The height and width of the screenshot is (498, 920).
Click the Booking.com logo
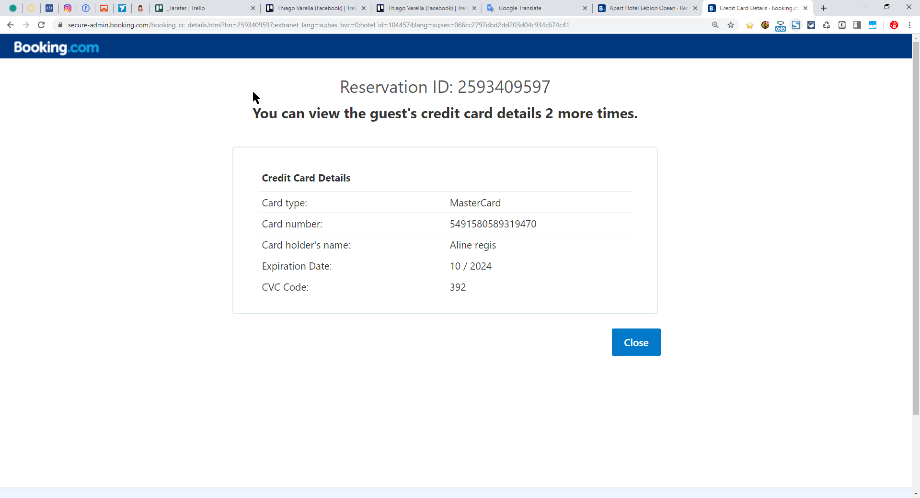57,47
